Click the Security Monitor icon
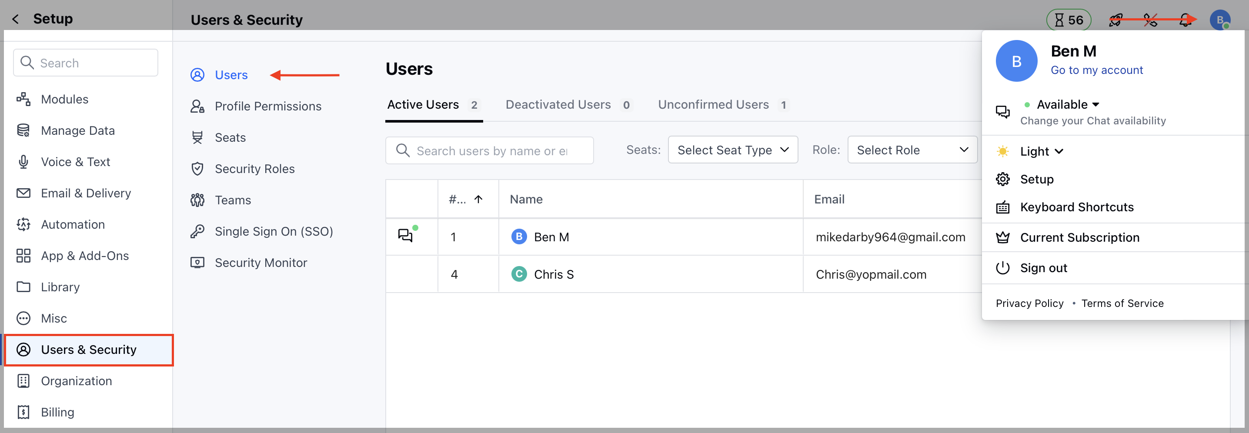1249x433 pixels. coord(197,262)
